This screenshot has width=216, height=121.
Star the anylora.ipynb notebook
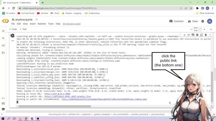click(36, 19)
